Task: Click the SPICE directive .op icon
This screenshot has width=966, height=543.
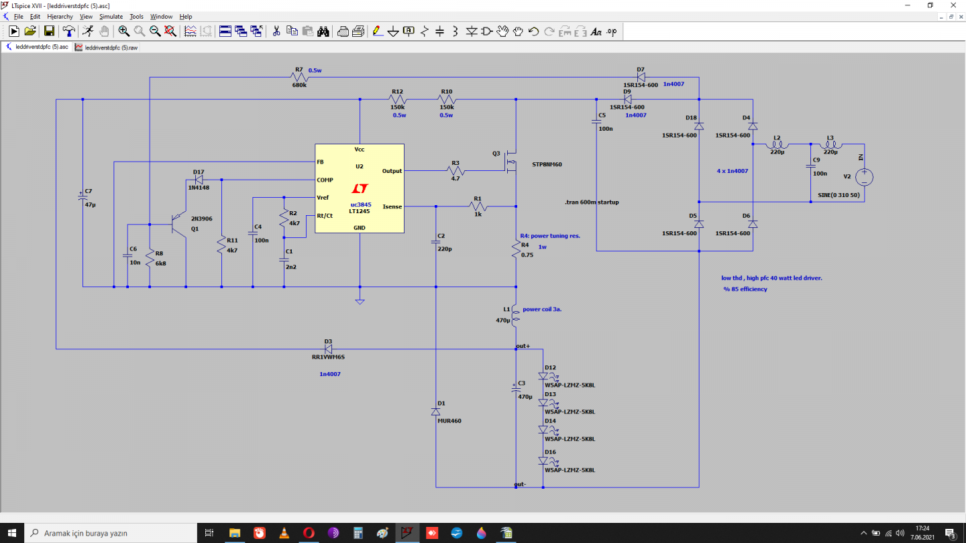Action: tap(611, 31)
